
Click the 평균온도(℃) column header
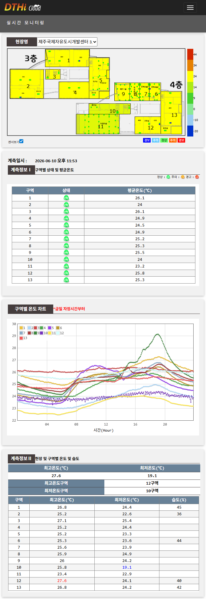coord(140,190)
